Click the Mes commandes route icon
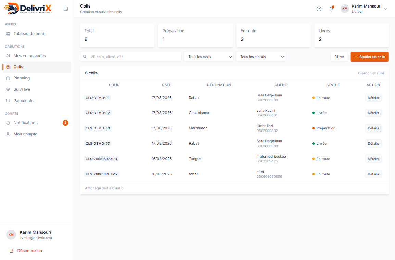 (8, 56)
